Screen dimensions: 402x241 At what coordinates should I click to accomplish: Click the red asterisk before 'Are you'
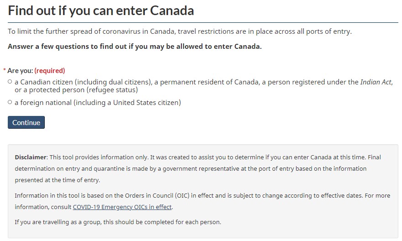[5, 71]
